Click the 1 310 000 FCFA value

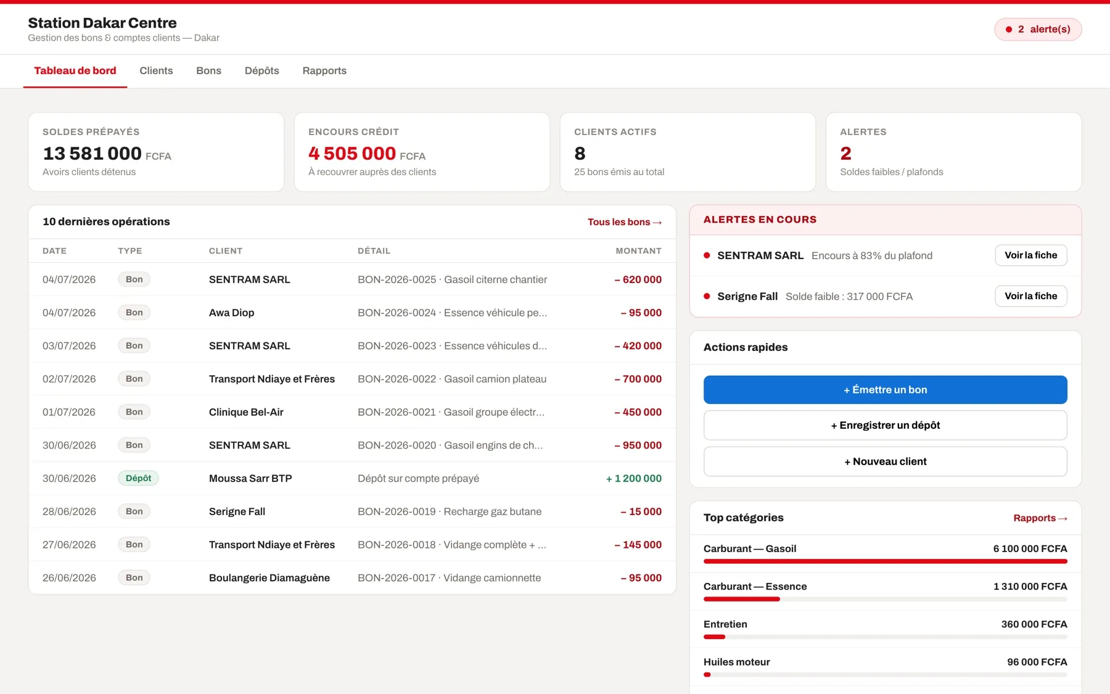(1030, 587)
